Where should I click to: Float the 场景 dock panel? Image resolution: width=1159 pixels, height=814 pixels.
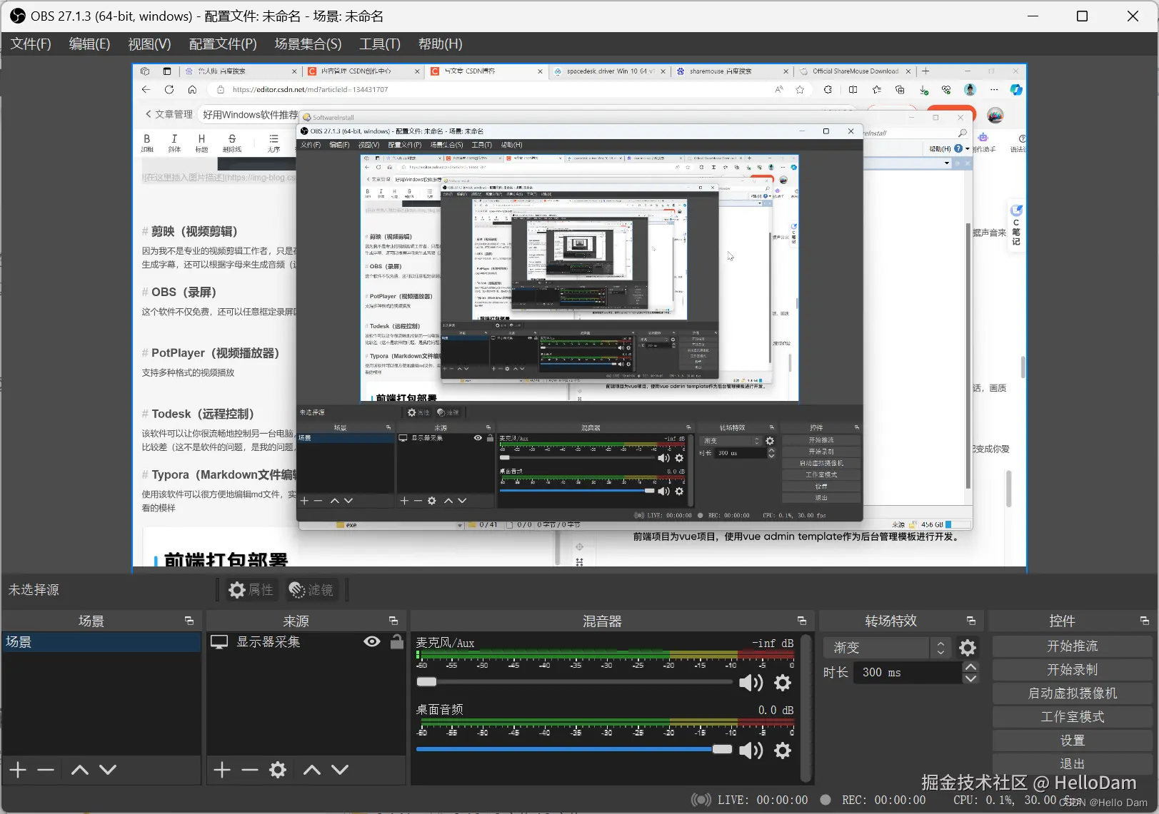point(189,621)
